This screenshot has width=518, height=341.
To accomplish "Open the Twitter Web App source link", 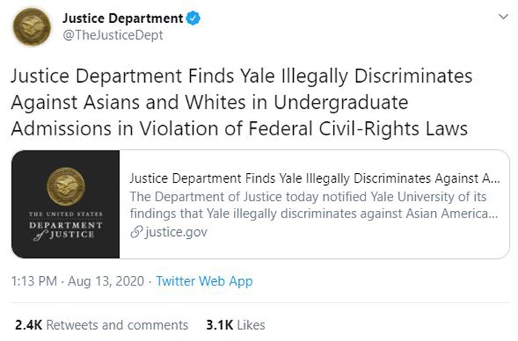I will (x=204, y=281).
